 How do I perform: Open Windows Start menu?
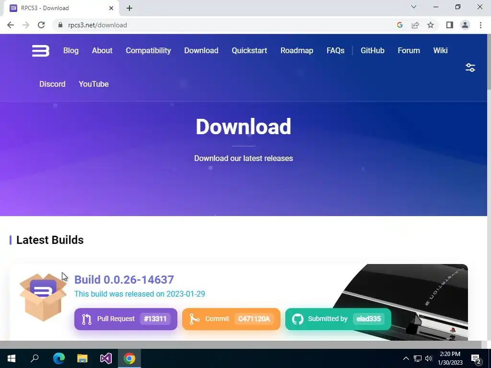click(12, 358)
